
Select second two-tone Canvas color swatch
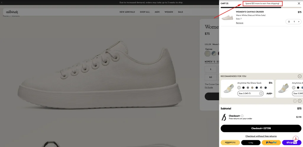214,53
